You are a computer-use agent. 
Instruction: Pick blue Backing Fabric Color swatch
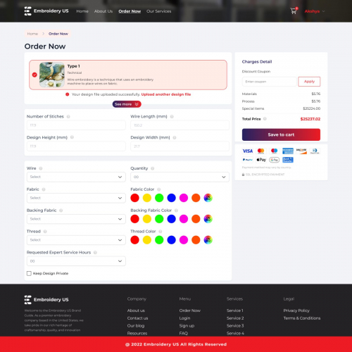pos(171,219)
